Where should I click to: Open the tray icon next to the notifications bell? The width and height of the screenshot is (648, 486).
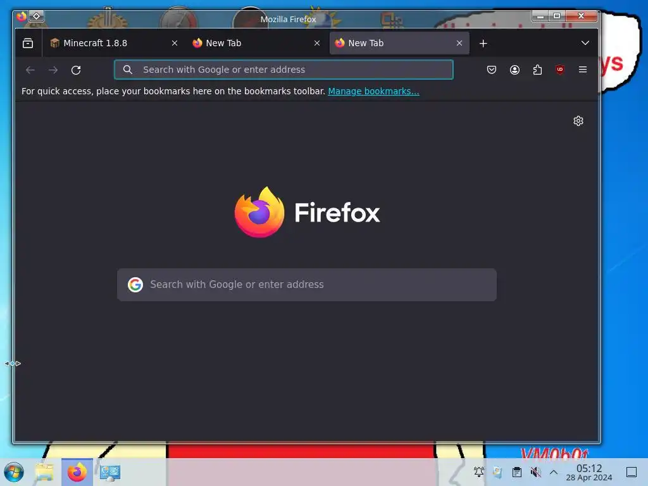click(497, 471)
